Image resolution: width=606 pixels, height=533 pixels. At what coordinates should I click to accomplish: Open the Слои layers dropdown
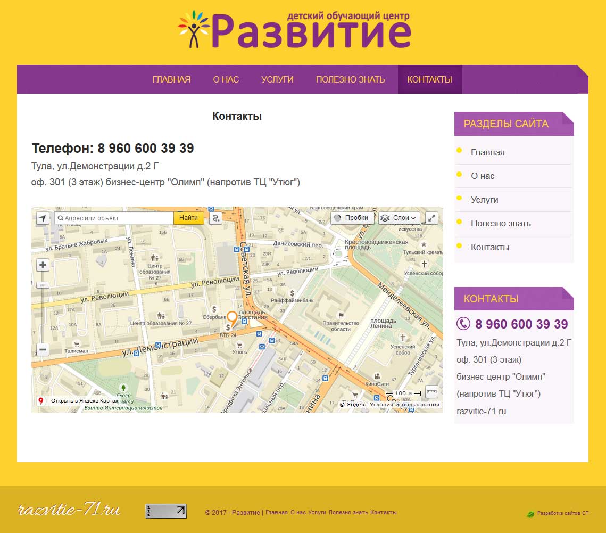(399, 218)
